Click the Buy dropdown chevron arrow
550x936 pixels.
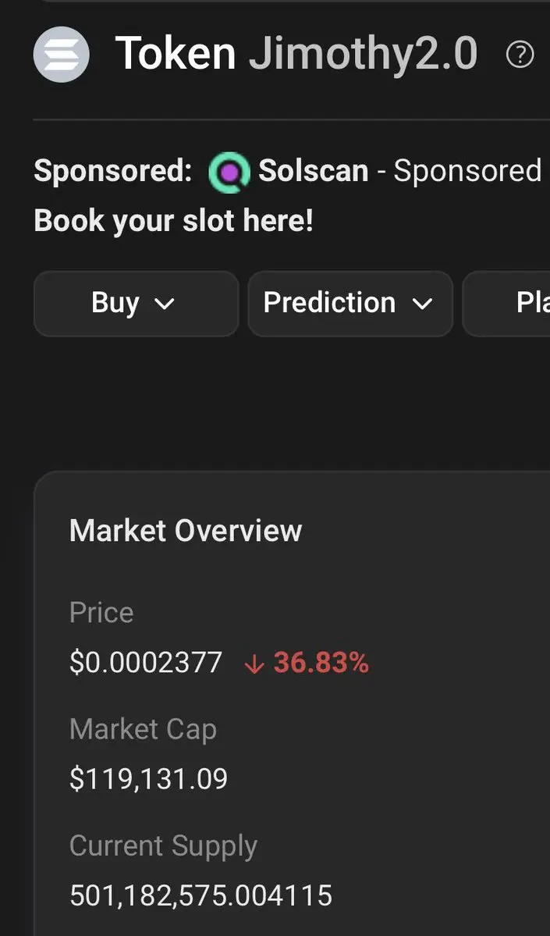164,304
